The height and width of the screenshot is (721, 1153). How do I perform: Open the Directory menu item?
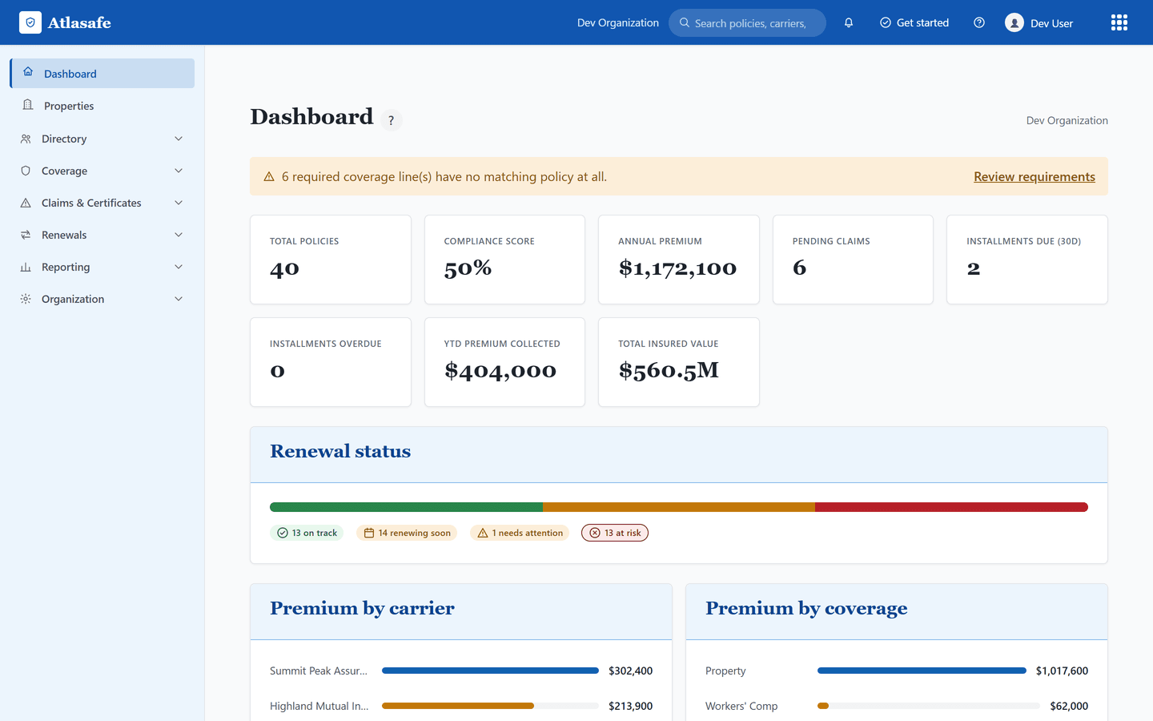(102, 139)
